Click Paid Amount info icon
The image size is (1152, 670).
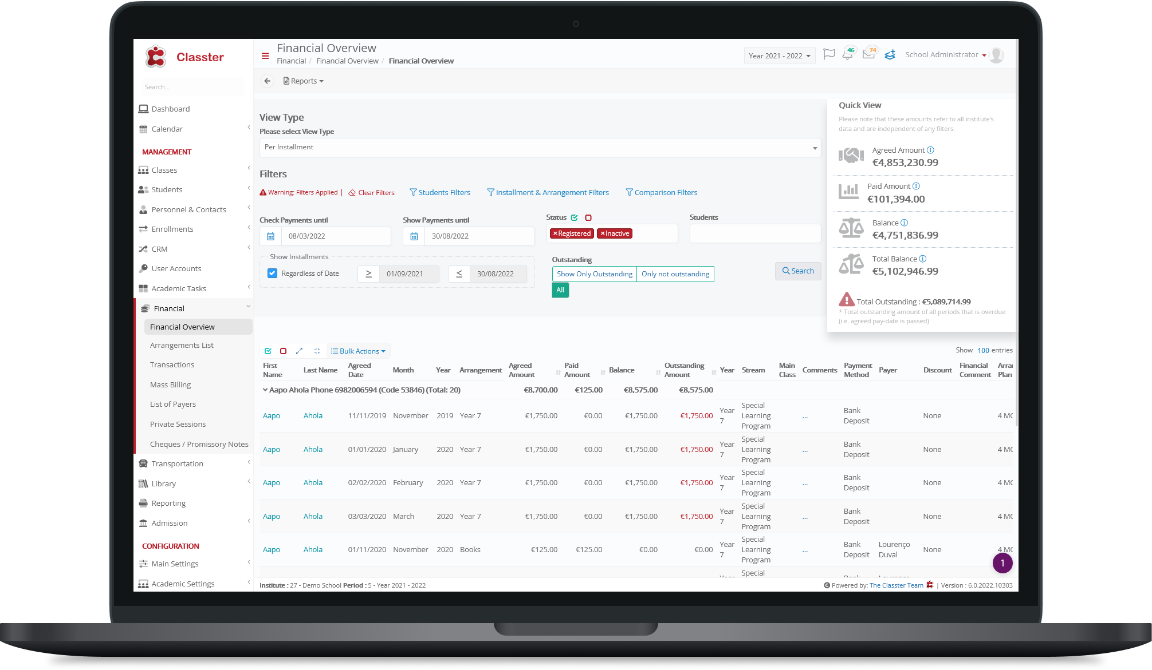[916, 186]
